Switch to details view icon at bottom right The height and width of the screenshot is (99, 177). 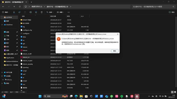coord(172,92)
